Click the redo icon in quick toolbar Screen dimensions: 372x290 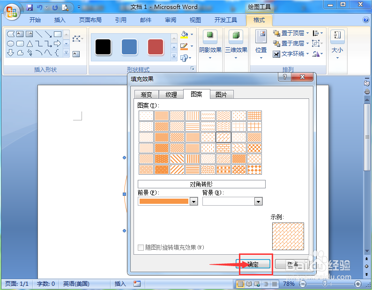tap(55, 7)
